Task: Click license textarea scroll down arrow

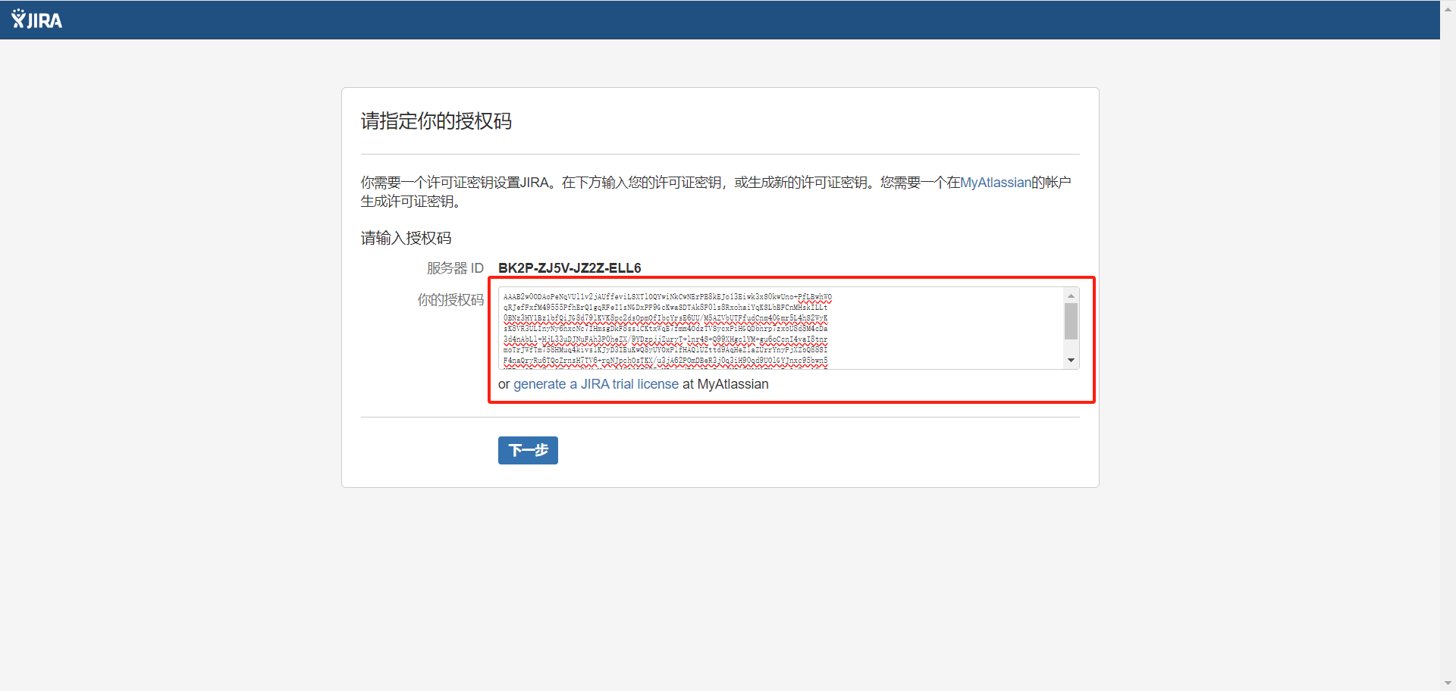Action: 1071,361
